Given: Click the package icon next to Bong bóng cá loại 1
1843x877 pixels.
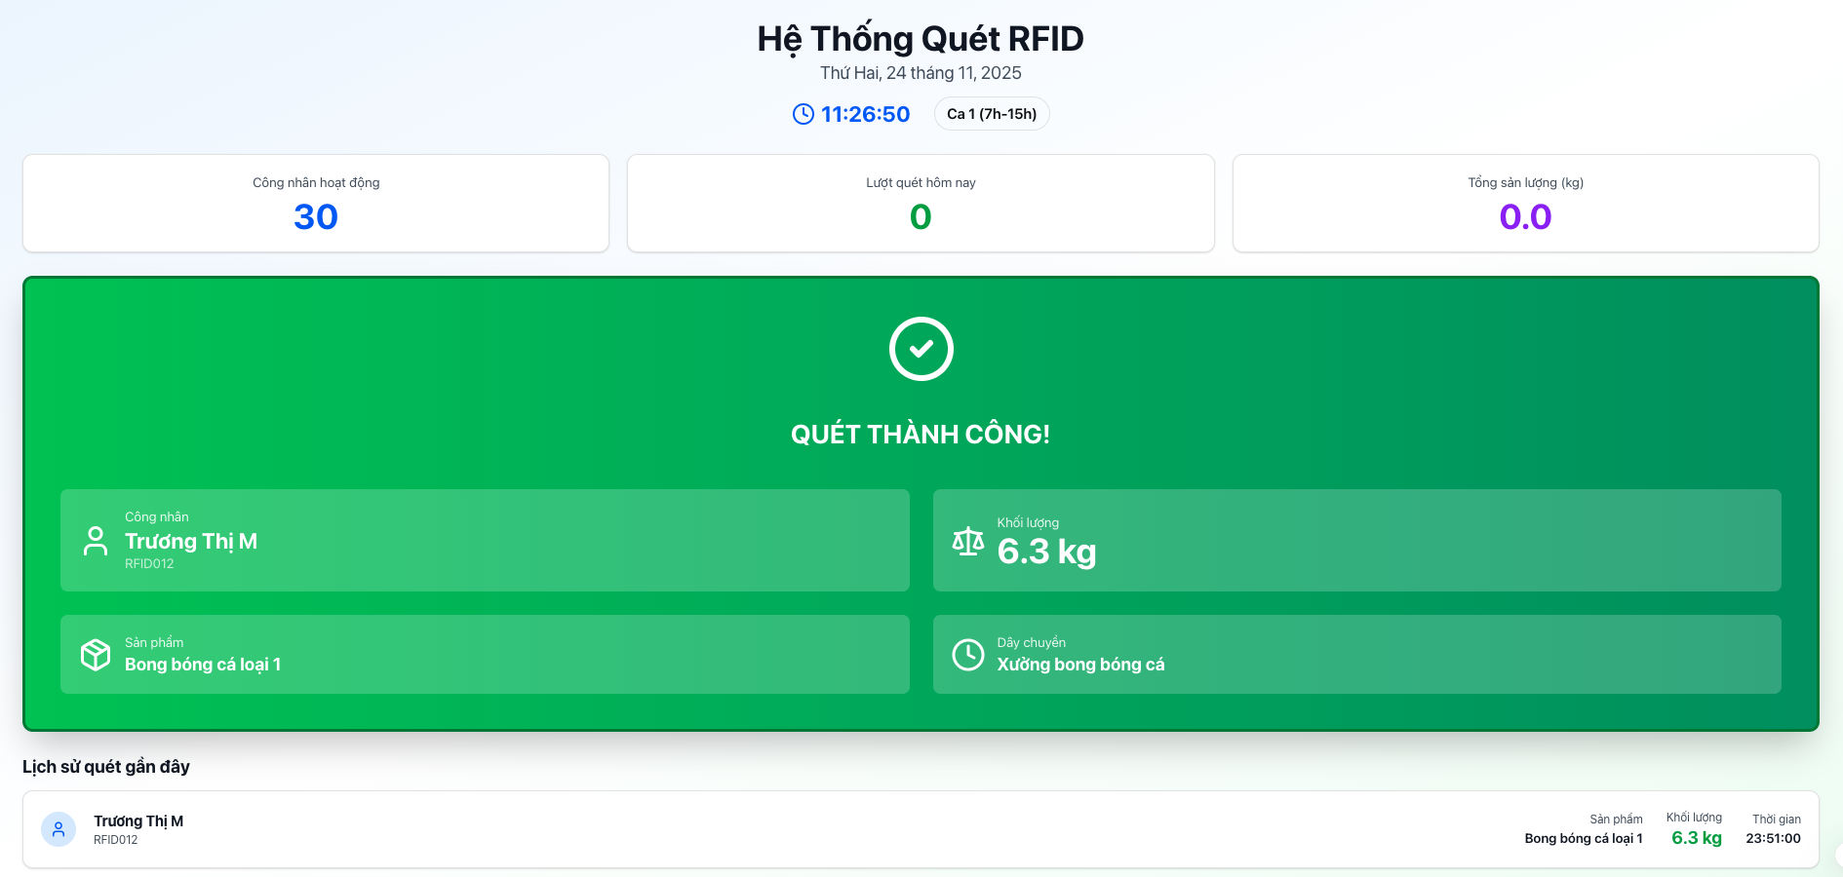Looking at the screenshot, I should pyautogui.click(x=96, y=654).
